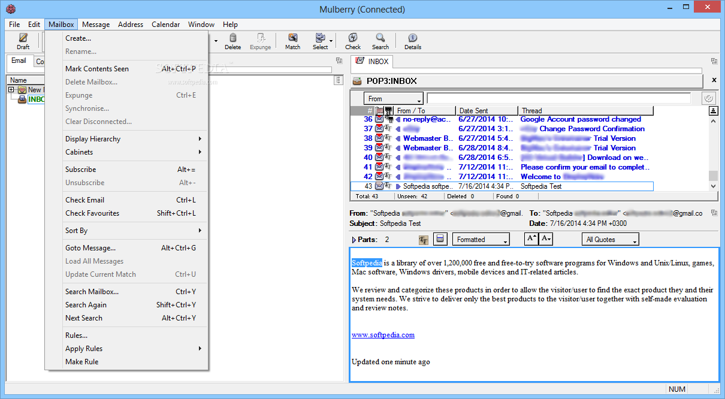
Task: Close the POP3:INBOX pane with x button
Action: coord(714,80)
